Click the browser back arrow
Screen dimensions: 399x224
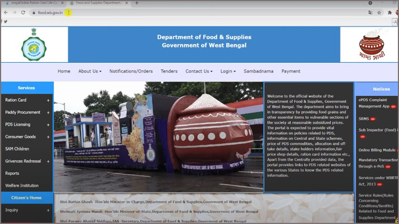tap(6, 12)
